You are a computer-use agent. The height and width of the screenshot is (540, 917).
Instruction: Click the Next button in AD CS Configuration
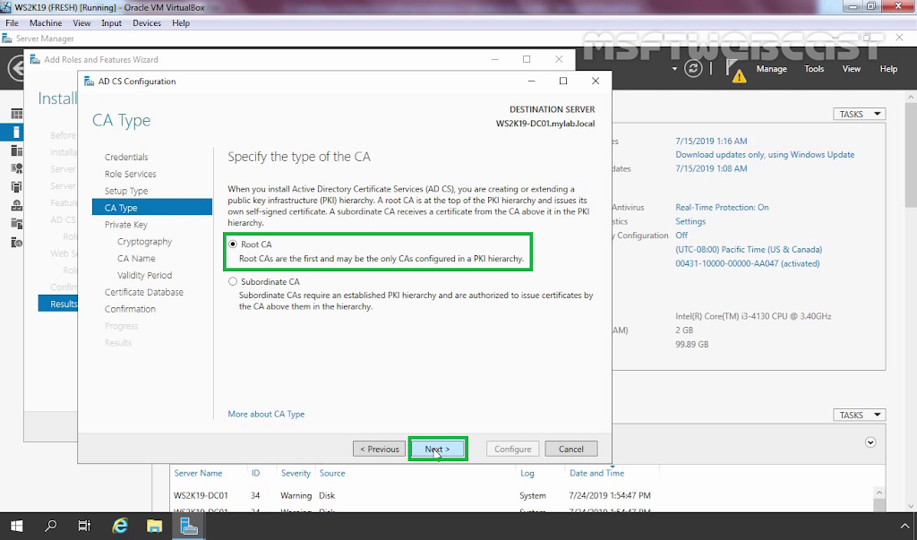point(437,449)
